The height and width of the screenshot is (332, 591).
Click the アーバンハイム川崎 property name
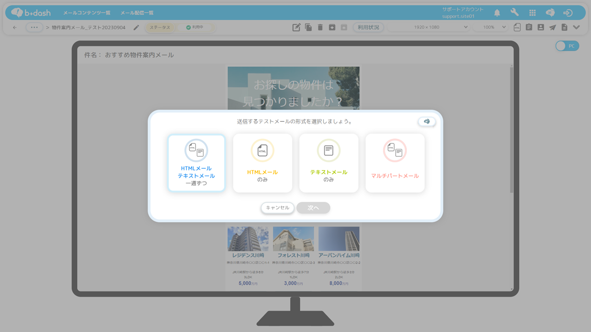339,255
